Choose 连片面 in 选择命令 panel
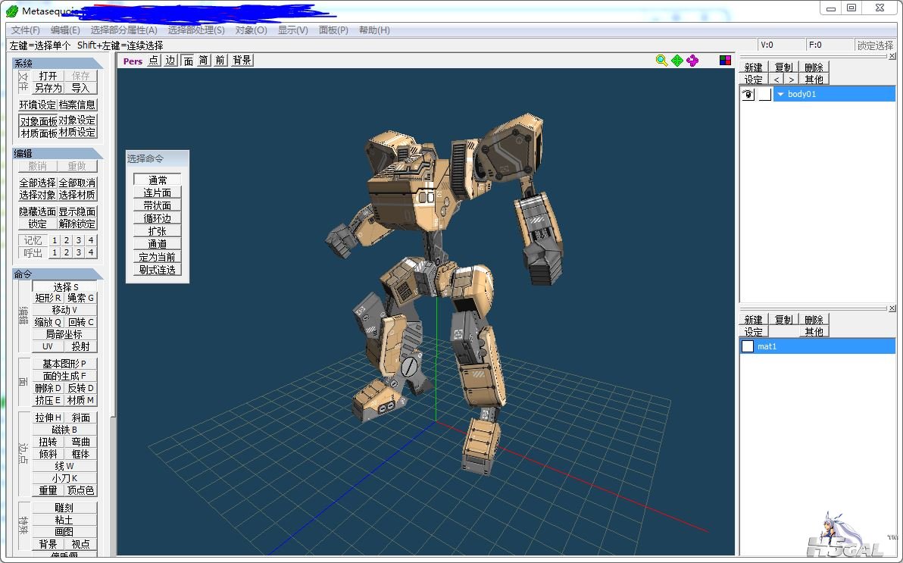The image size is (903, 563). [x=158, y=192]
